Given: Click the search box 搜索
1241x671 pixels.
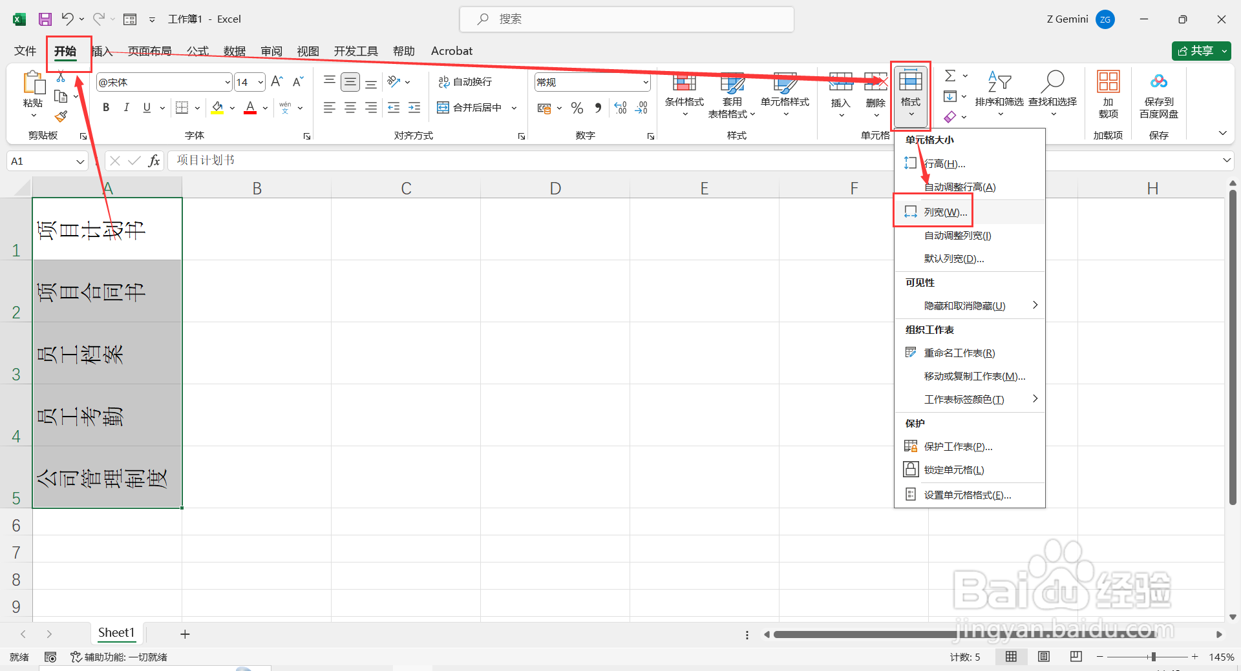Looking at the screenshot, I should pos(627,19).
